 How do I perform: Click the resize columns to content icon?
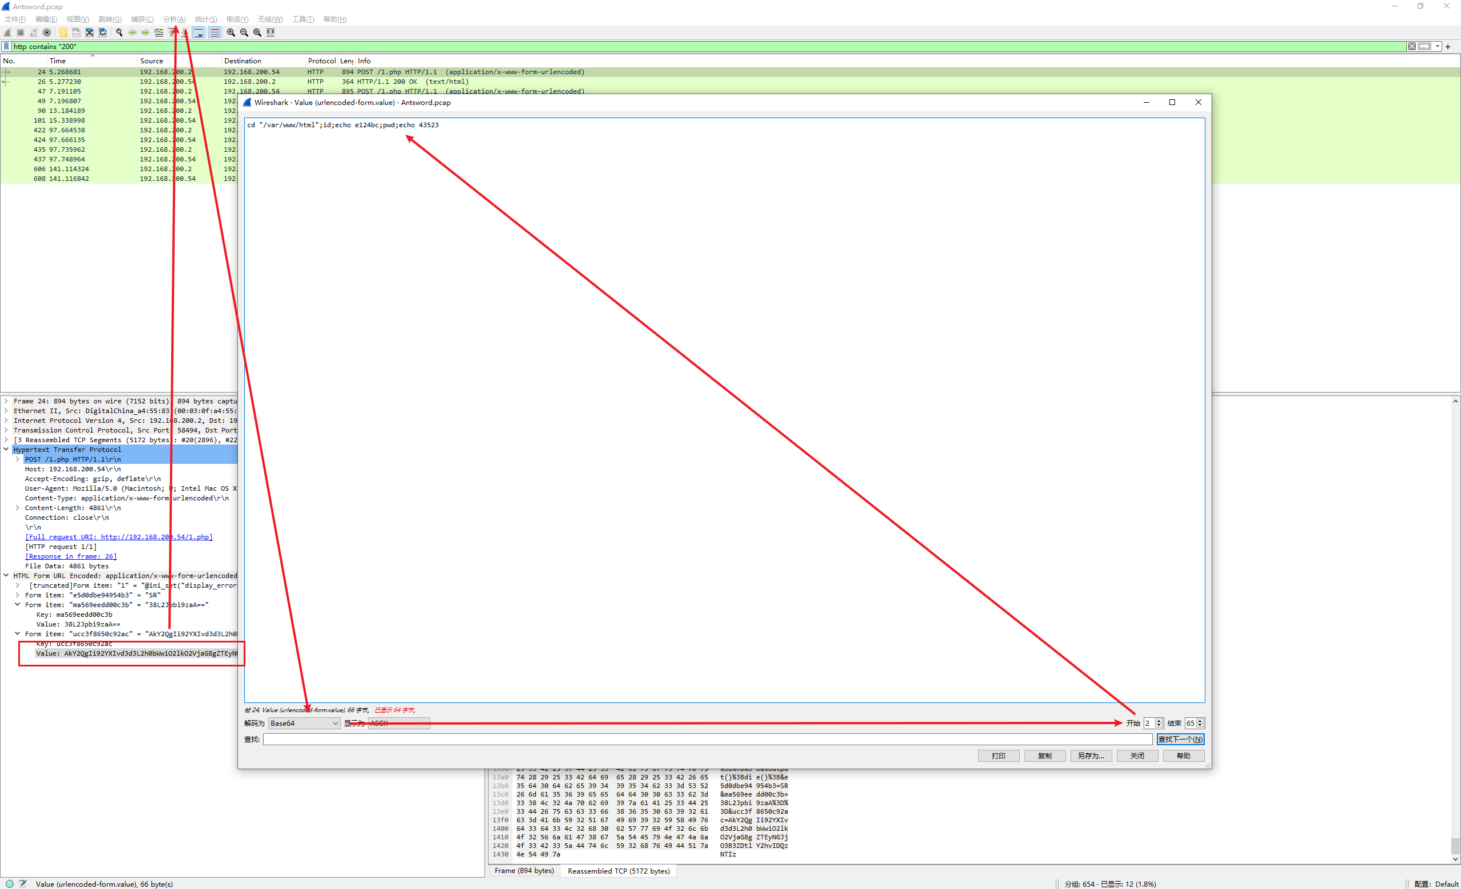tap(271, 33)
